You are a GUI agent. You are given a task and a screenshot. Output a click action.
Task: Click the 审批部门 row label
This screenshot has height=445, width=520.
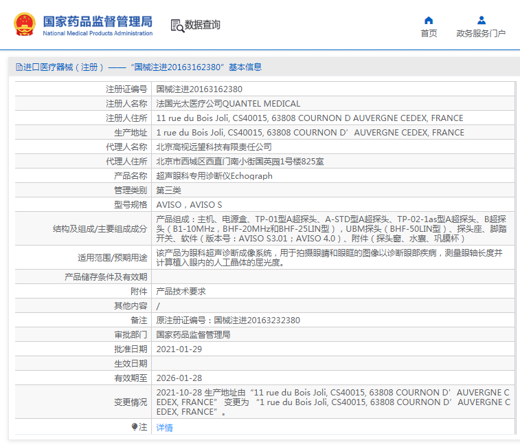pos(131,335)
